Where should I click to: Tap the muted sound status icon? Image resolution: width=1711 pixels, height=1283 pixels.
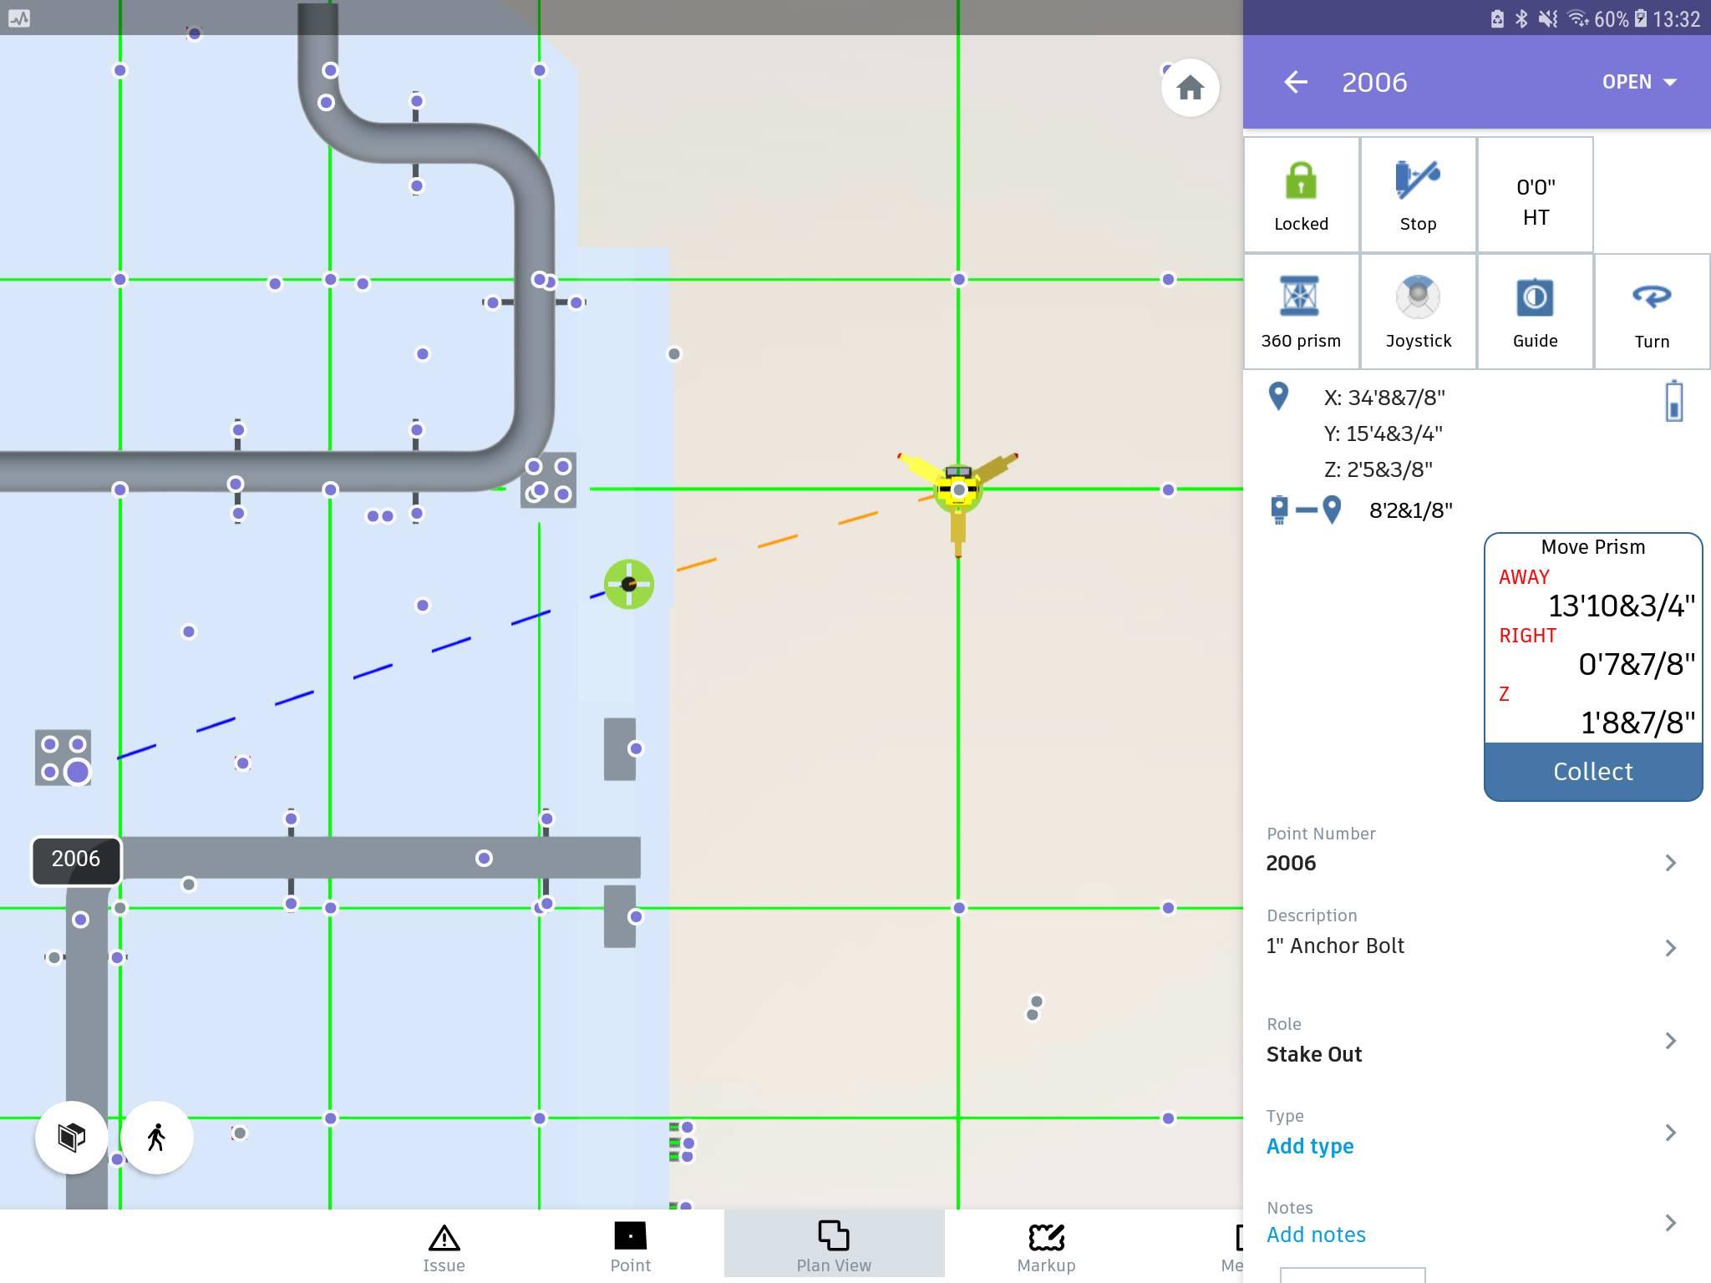tap(1548, 18)
